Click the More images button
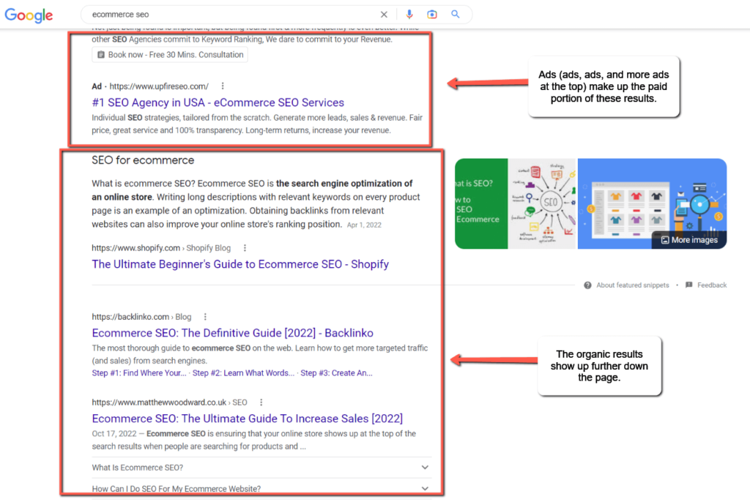 click(x=688, y=239)
